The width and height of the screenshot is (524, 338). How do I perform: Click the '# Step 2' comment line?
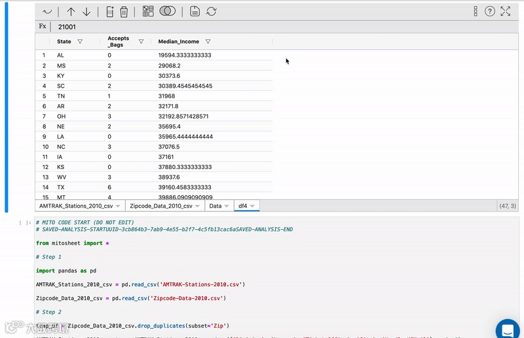[48, 312]
